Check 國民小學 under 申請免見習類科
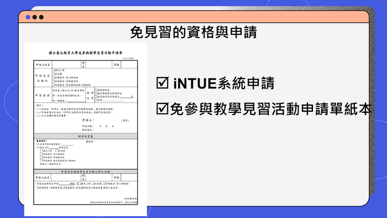 [x=54, y=70]
